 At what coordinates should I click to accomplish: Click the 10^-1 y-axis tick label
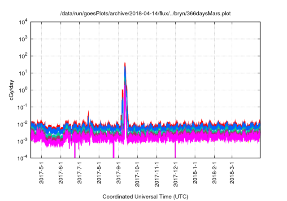[x=23, y=107]
